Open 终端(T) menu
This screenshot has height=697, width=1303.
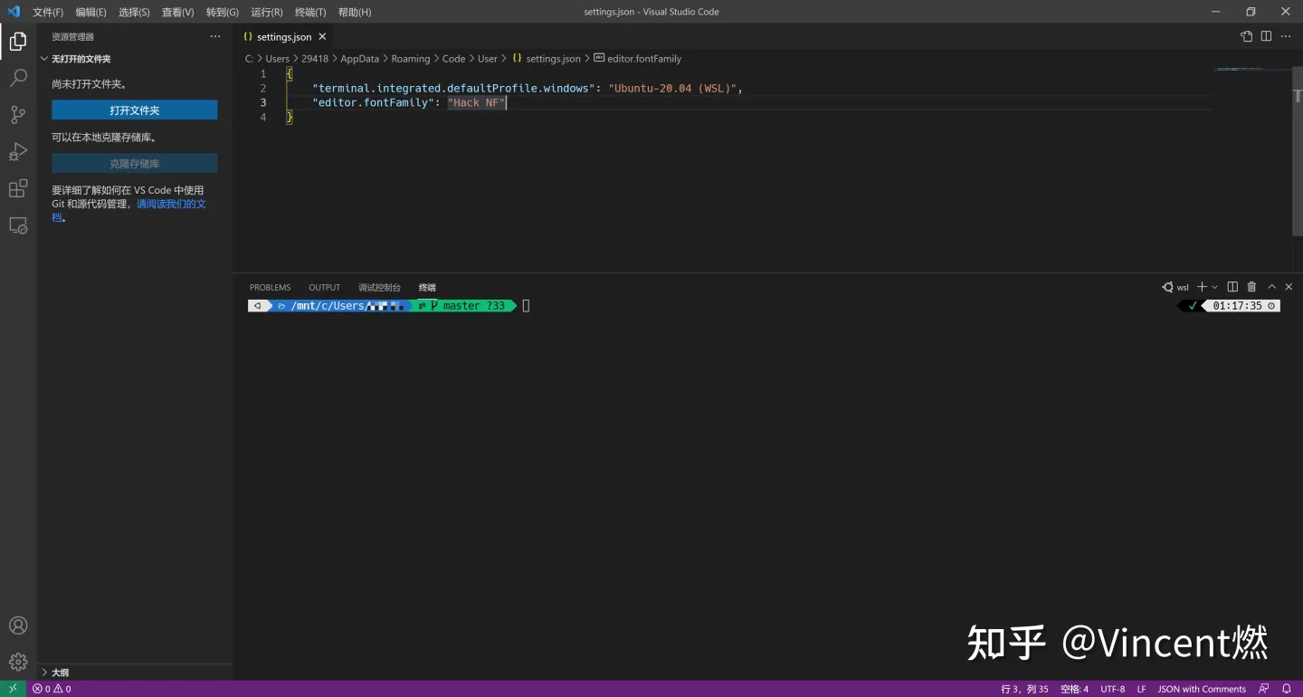[310, 12]
